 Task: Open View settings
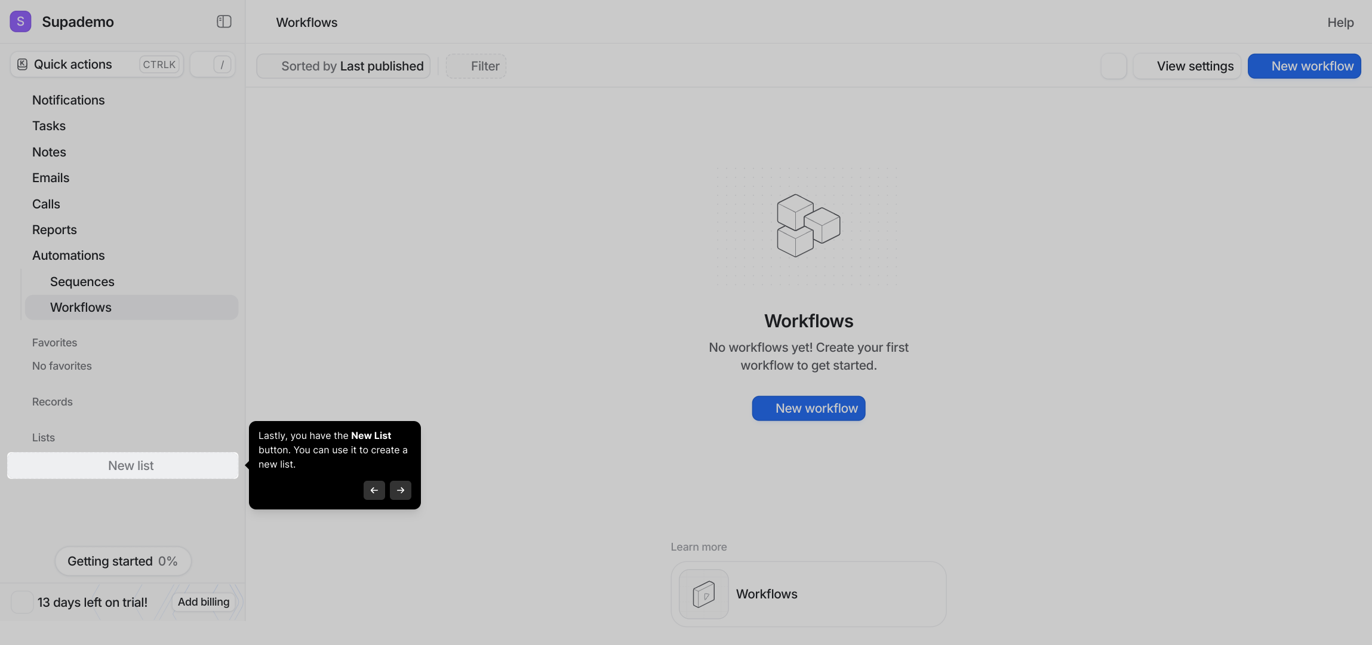[1188, 66]
